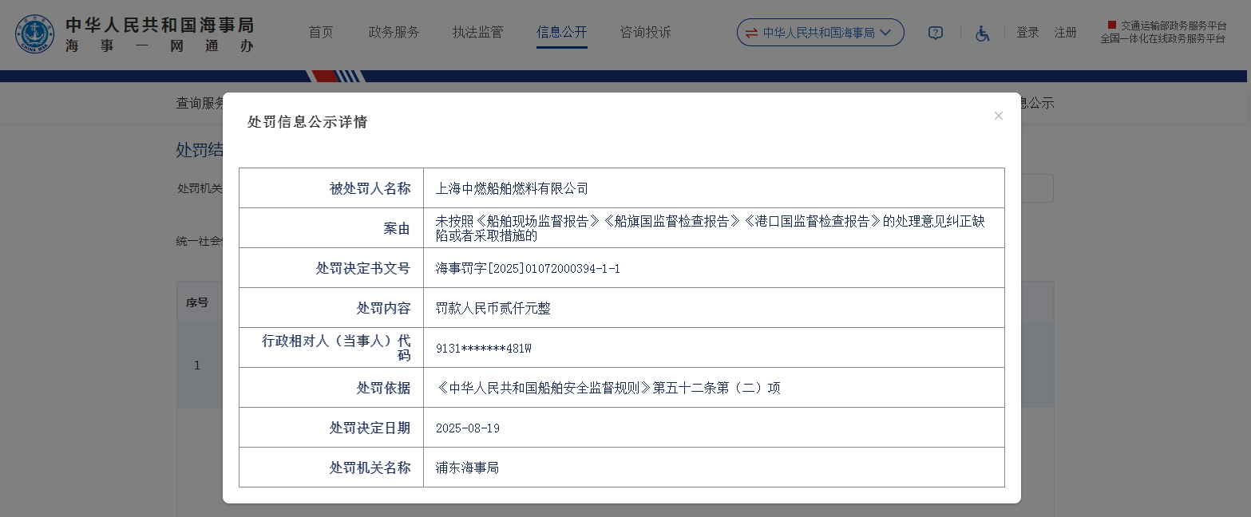Click the 处罚依据 label cell
The image size is (1251, 517).
(x=331, y=388)
